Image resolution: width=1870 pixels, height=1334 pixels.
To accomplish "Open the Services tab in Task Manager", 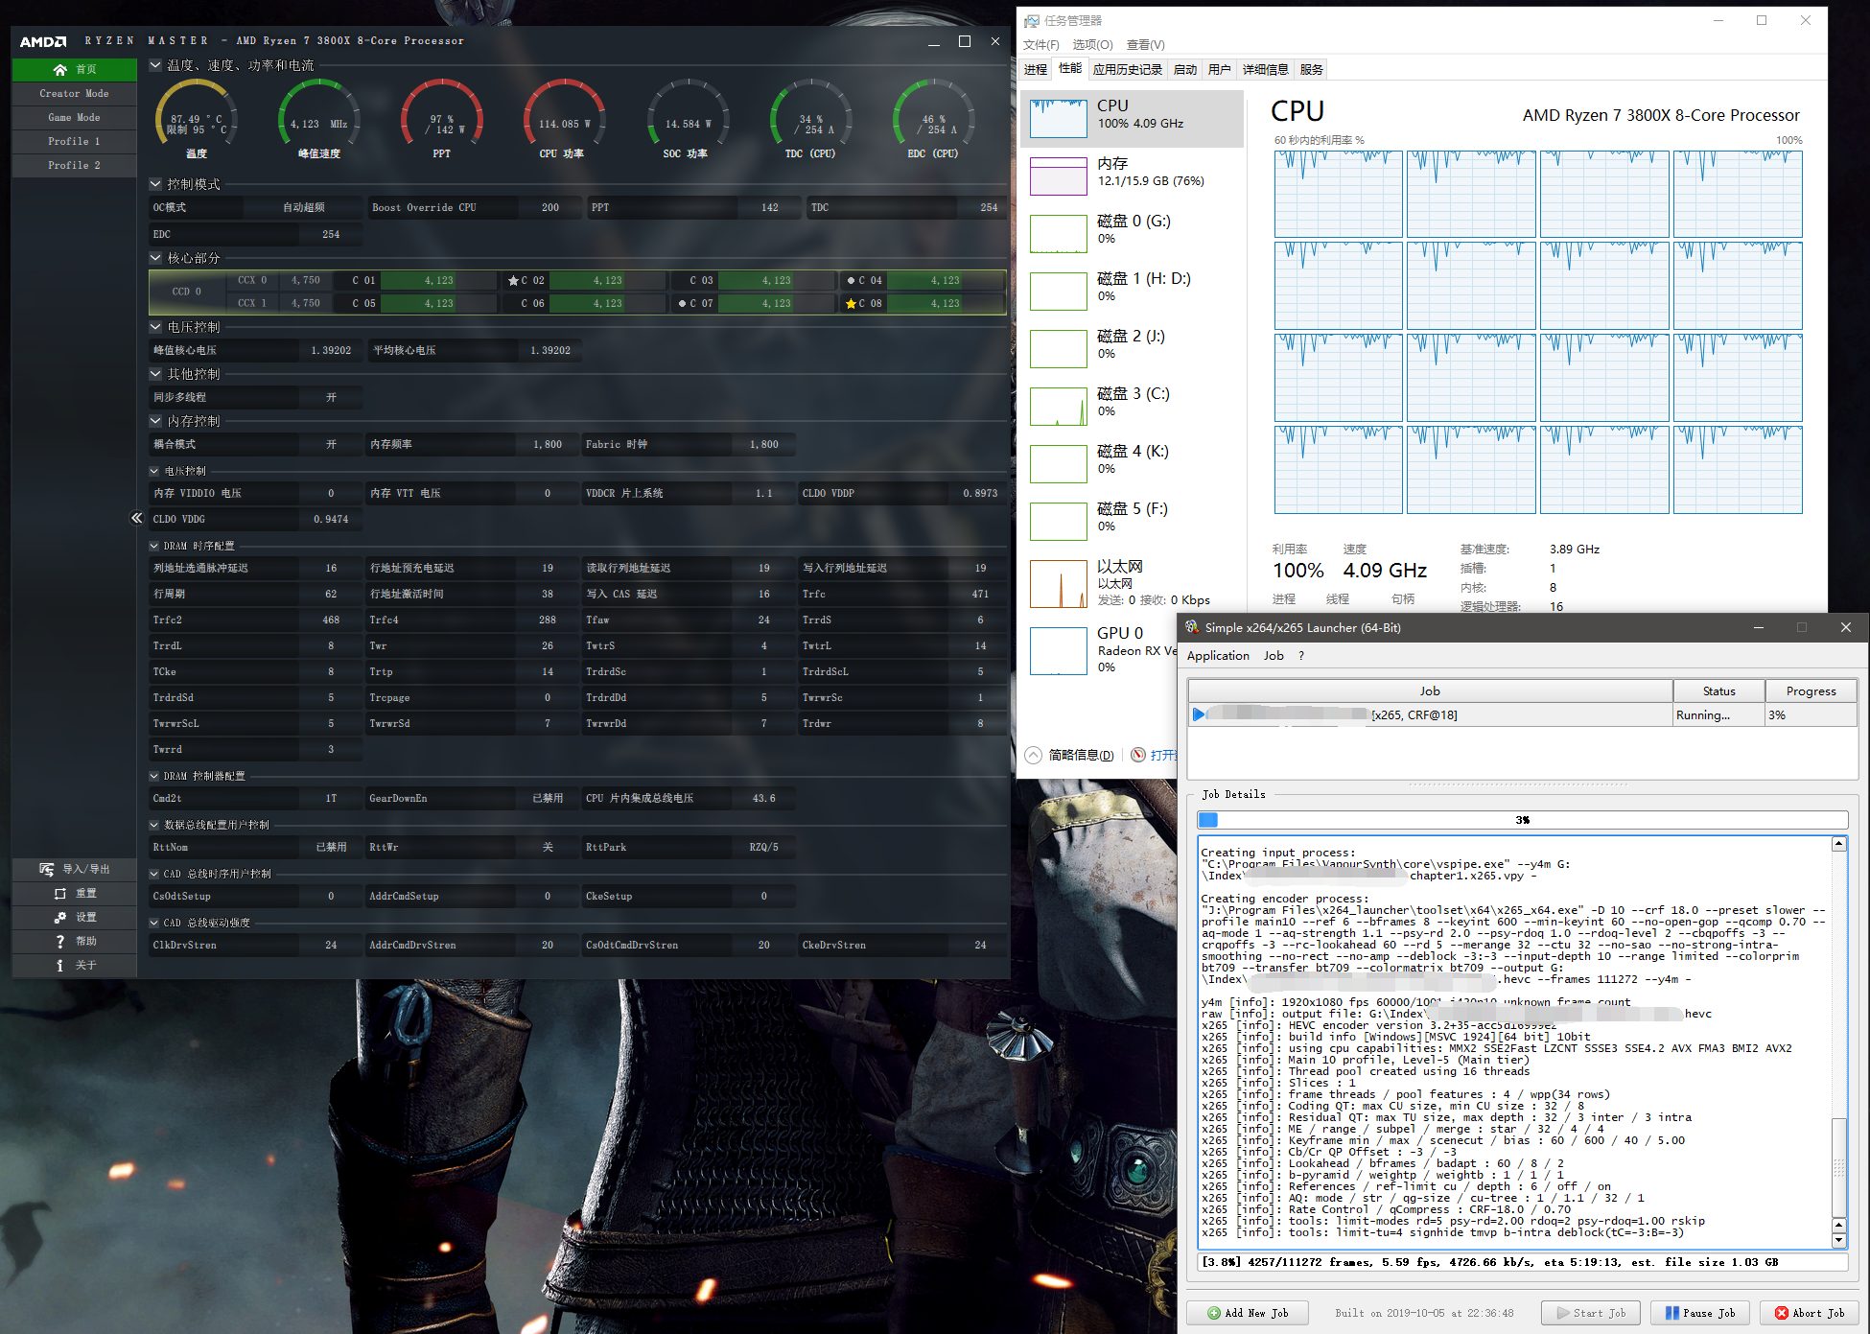I will [x=1312, y=69].
